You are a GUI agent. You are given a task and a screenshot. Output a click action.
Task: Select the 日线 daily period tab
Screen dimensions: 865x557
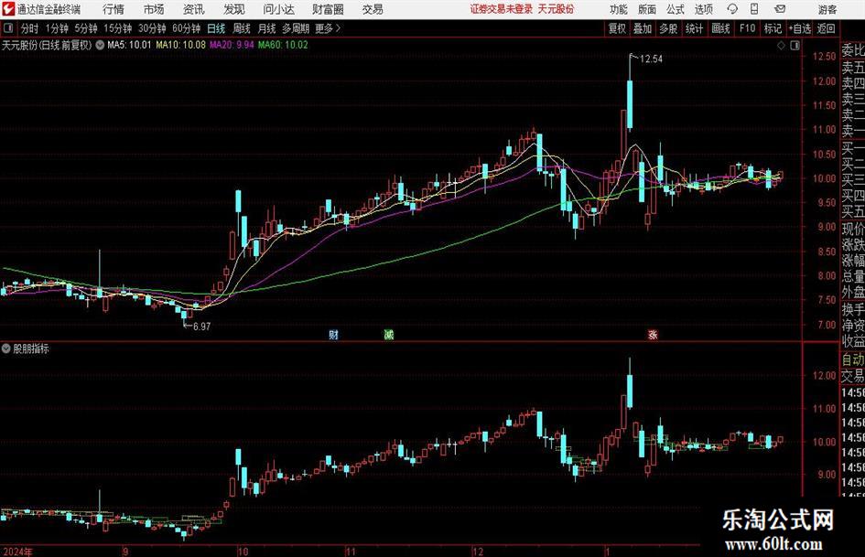pyautogui.click(x=216, y=28)
